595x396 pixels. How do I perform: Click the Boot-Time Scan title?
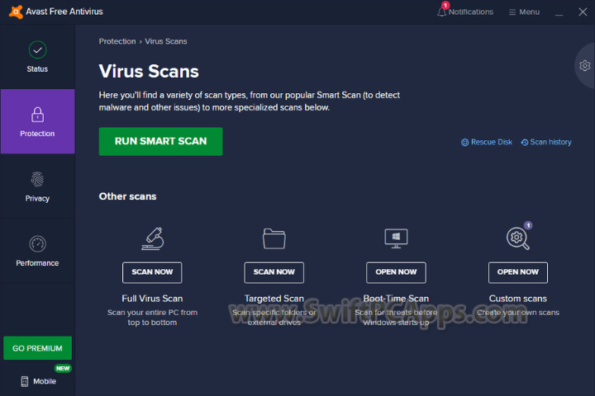point(396,299)
